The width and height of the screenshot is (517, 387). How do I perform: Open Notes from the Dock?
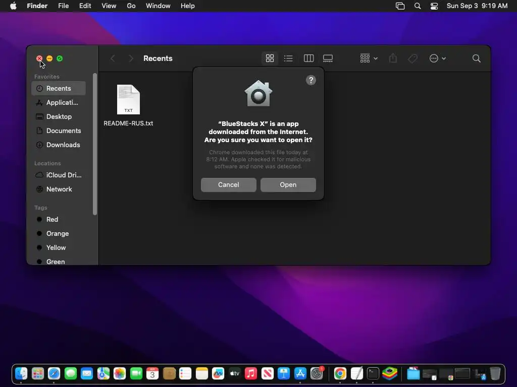pos(202,373)
